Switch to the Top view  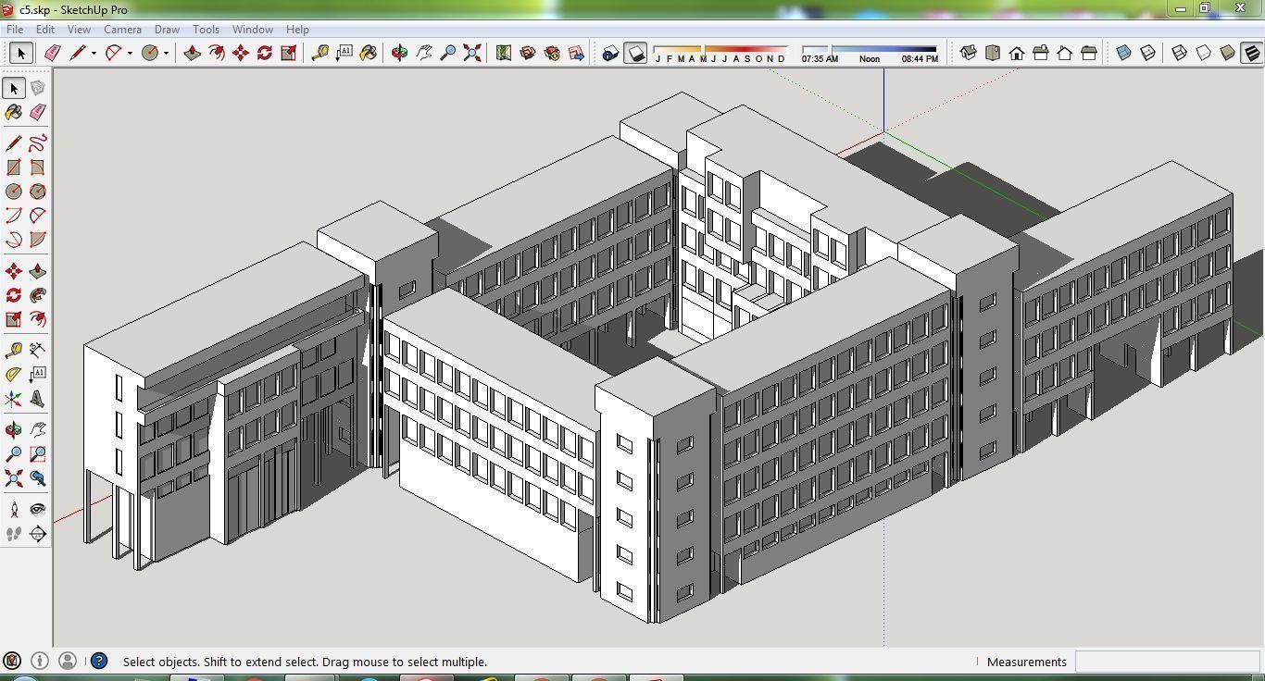pos(993,53)
